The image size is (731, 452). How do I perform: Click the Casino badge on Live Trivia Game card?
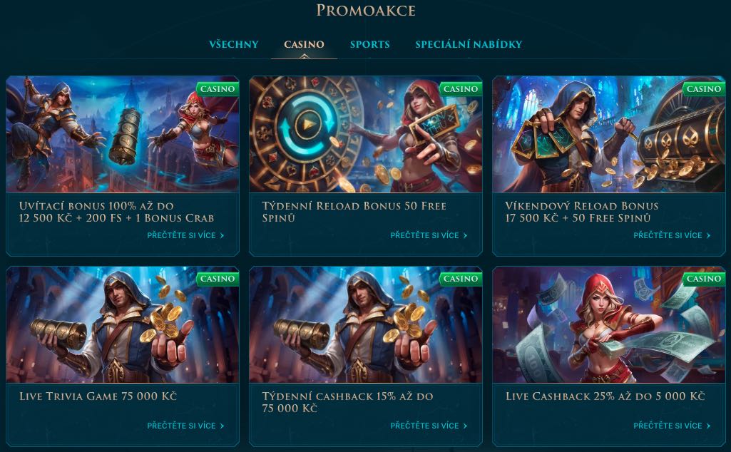[218, 279]
